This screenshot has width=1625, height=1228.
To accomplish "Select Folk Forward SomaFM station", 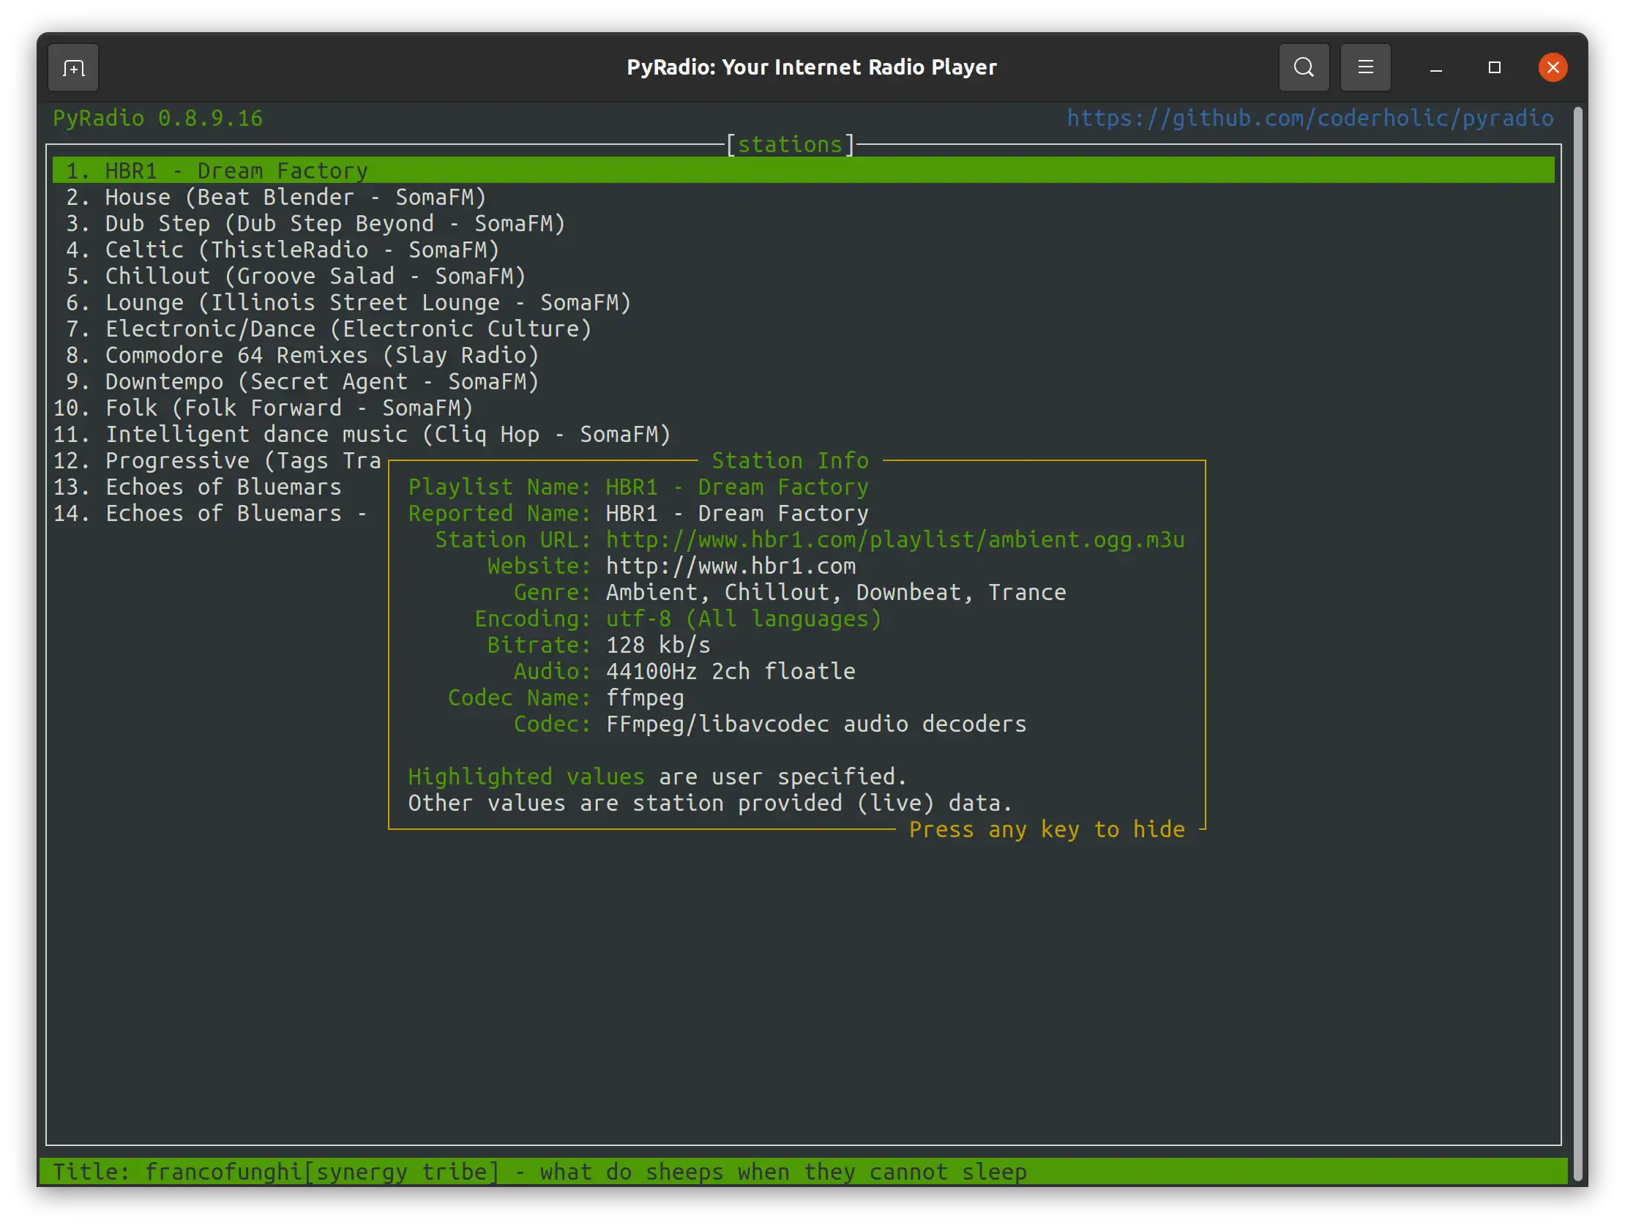I will tap(288, 408).
